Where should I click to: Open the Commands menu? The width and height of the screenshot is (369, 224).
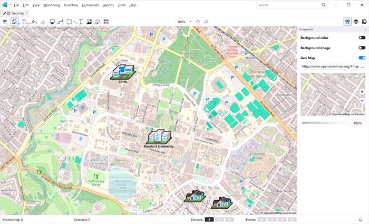(90, 5)
